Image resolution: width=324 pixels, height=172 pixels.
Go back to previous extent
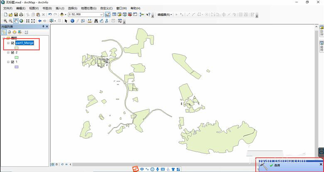[x=40, y=21]
